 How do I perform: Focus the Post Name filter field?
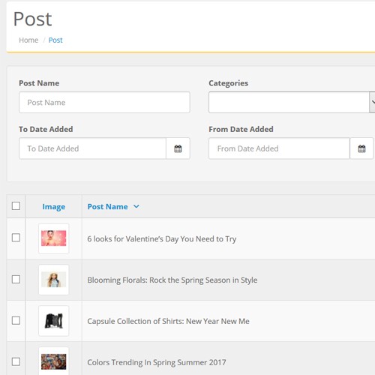tap(104, 102)
